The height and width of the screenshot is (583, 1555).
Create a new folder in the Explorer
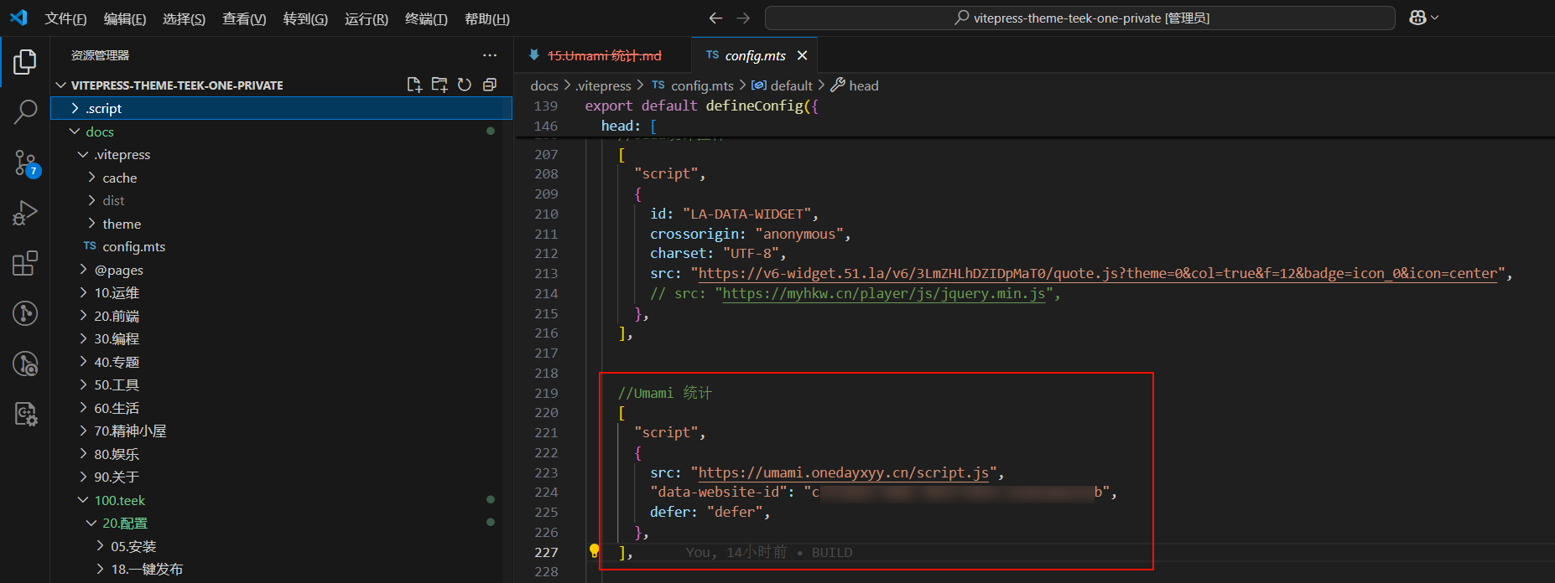click(439, 85)
